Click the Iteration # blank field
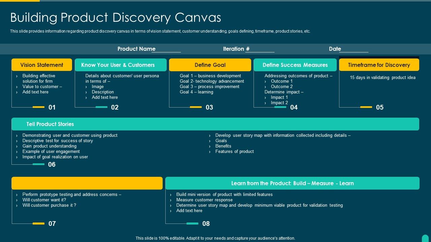 (260, 50)
